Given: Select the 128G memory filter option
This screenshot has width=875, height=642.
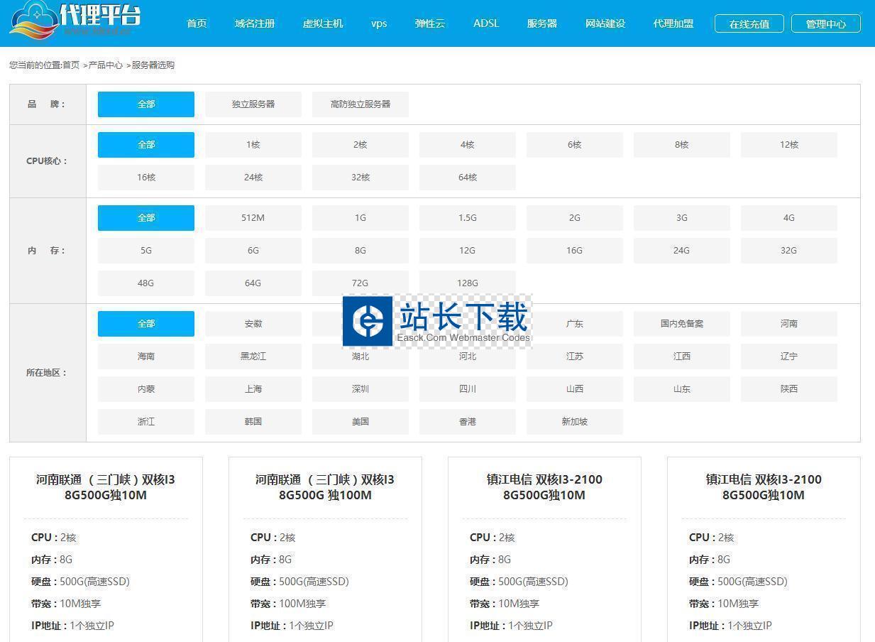Looking at the screenshot, I should (x=468, y=283).
